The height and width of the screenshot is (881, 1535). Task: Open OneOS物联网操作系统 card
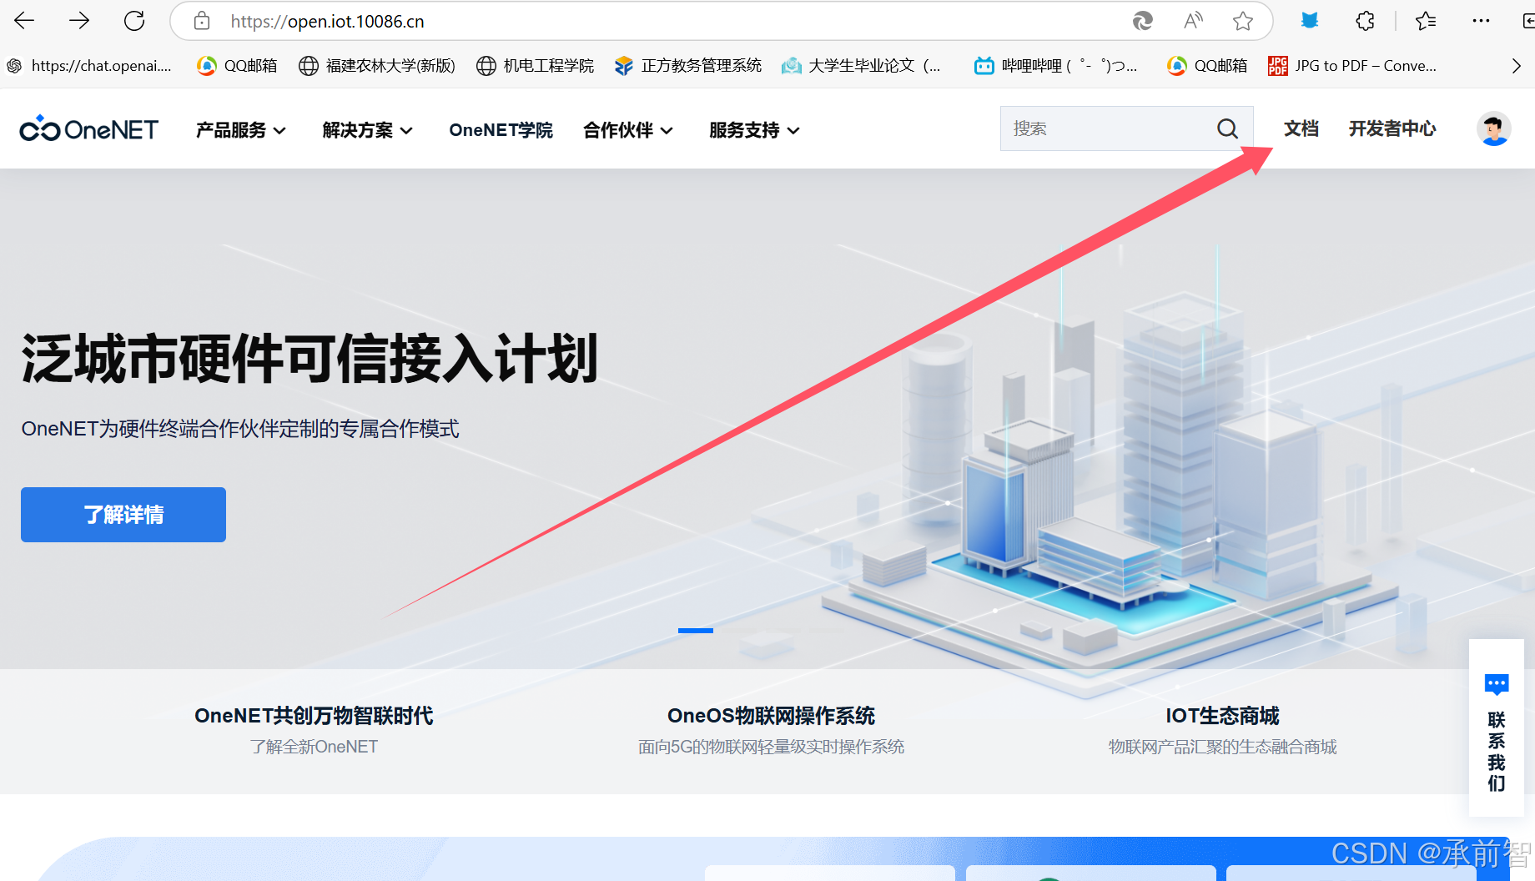[x=771, y=730]
